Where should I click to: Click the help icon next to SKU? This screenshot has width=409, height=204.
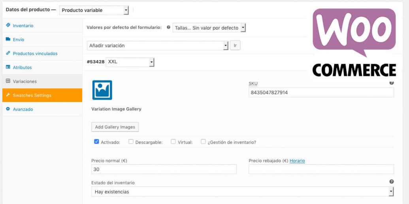[391, 83]
